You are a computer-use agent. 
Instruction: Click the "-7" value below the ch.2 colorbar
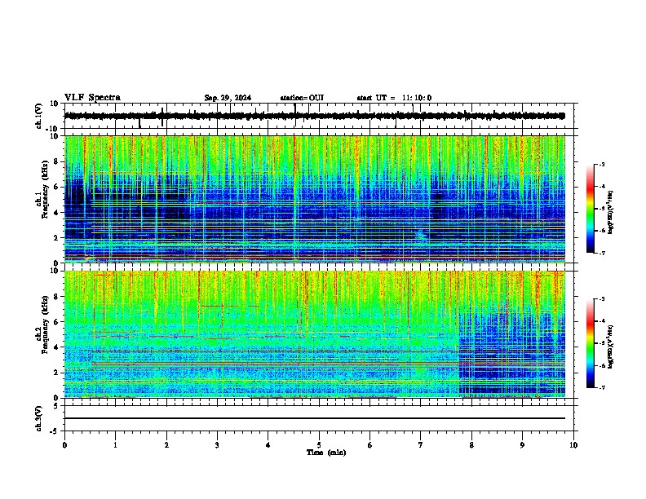(601, 388)
